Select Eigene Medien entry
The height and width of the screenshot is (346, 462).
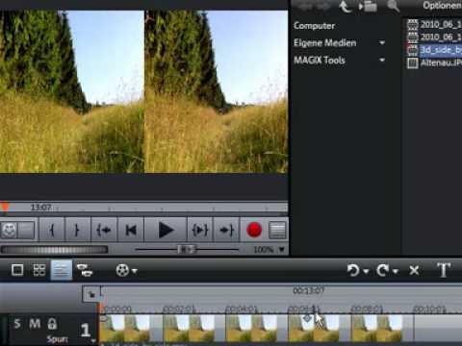point(324,43)
